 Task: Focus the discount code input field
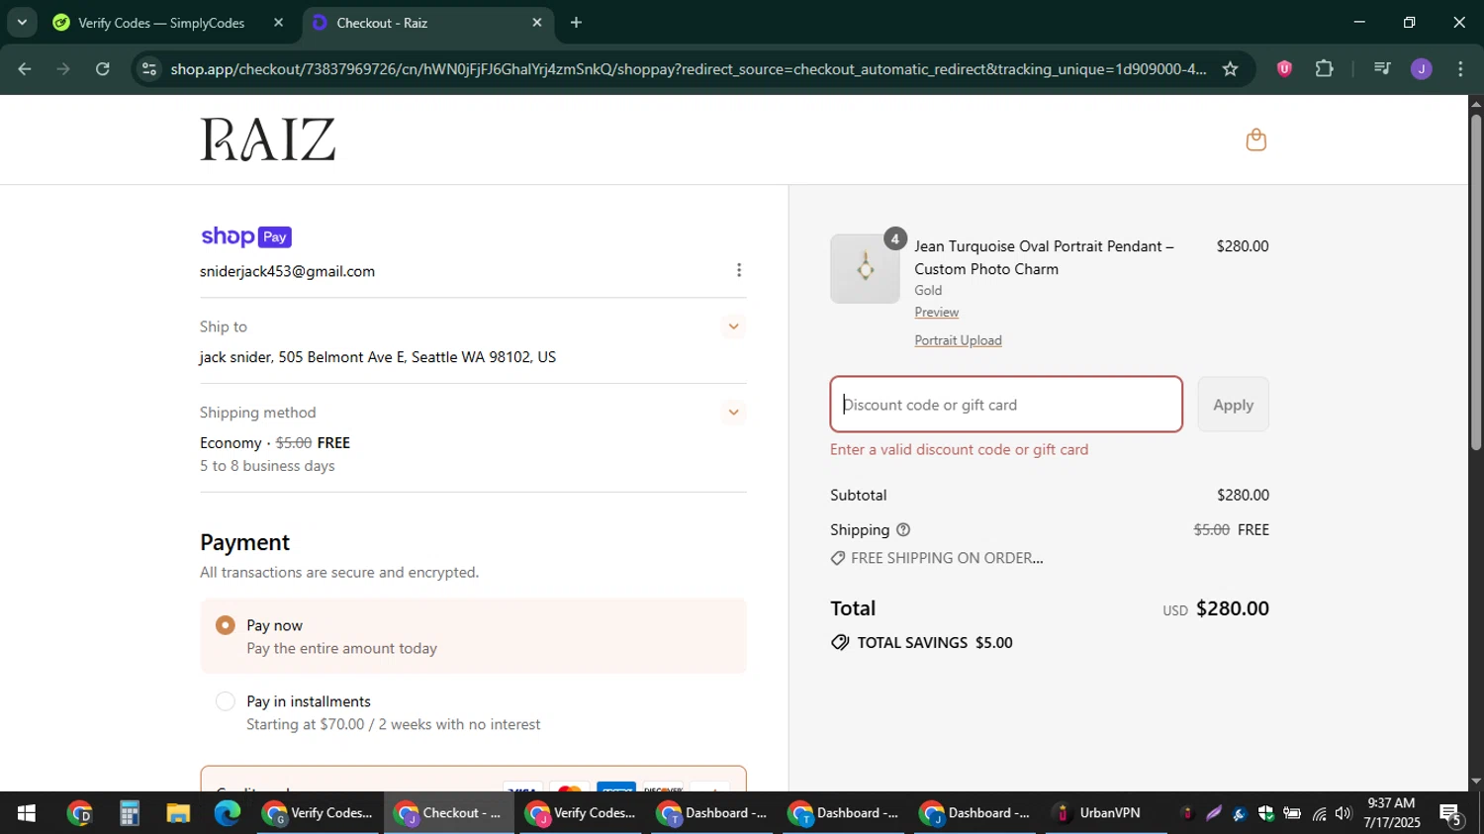(1006, 405)
